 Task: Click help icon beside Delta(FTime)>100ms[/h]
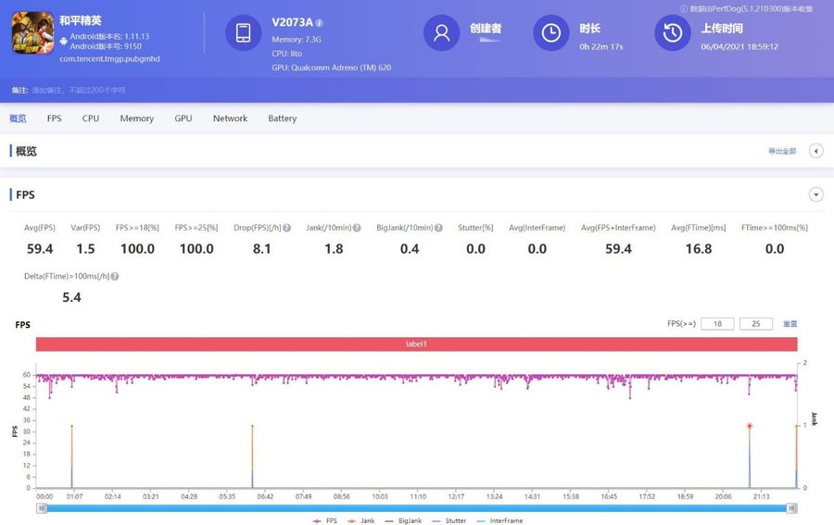point(115,276)
